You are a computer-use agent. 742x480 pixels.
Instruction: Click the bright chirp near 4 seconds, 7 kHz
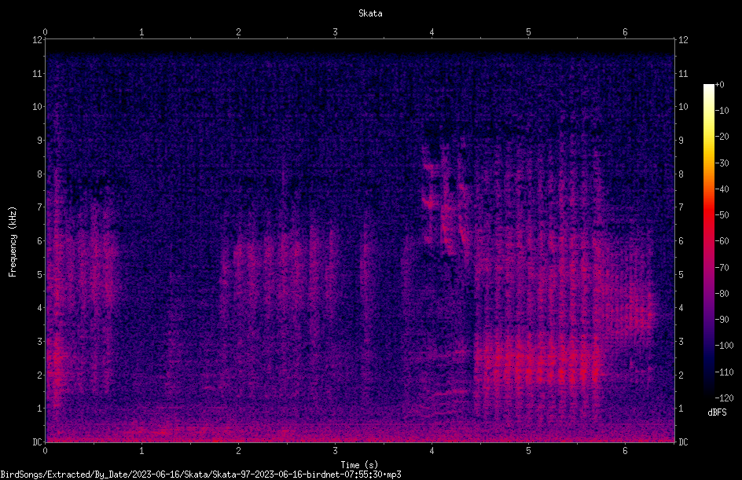(430, 203)
